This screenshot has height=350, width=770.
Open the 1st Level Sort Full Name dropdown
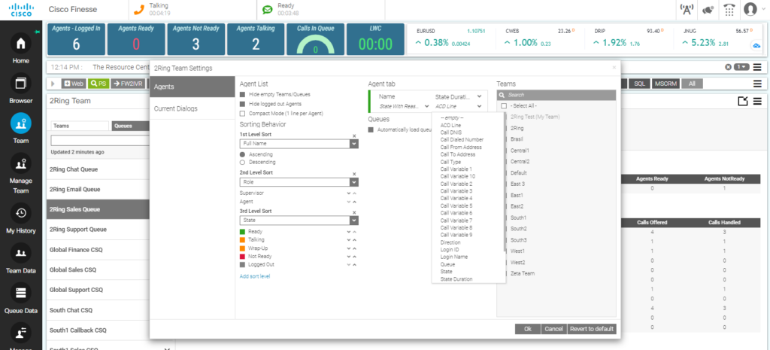coord(299,144)
